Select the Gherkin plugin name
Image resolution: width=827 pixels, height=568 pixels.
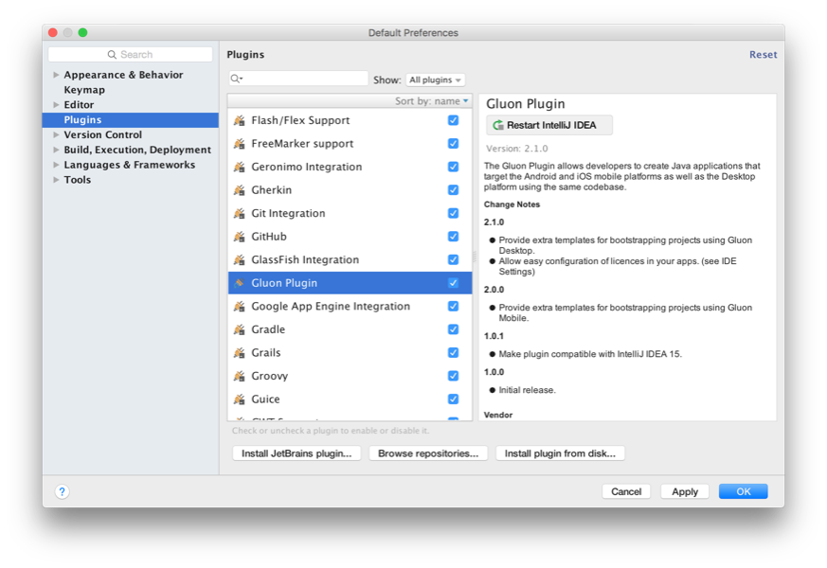click(x=272, y=190)
